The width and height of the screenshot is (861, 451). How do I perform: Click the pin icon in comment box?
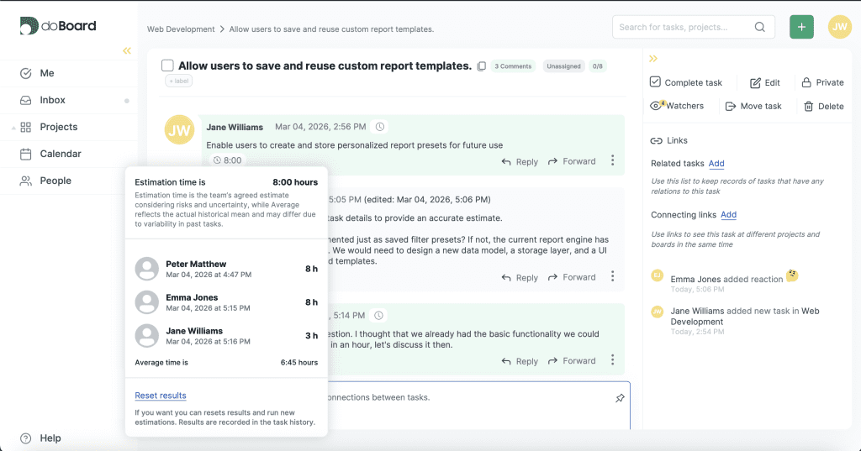coord(620,398)
